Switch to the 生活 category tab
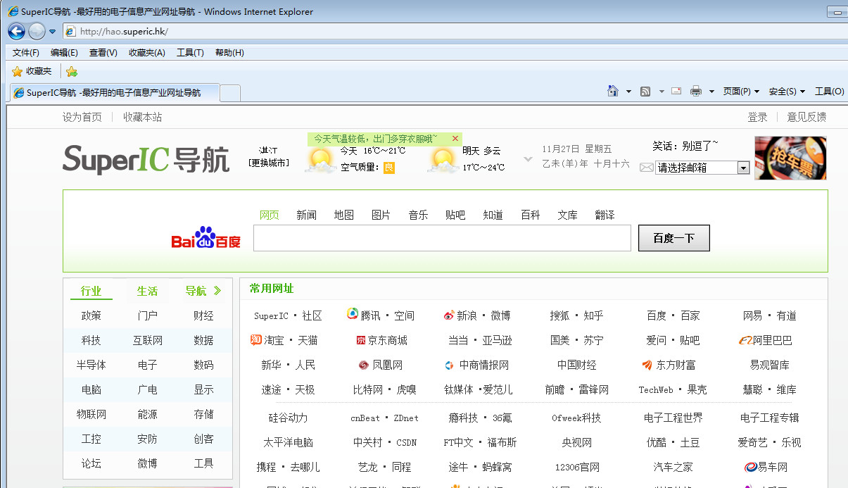The width and height of the screenshot is (848, 488). [x=147, y=290]
